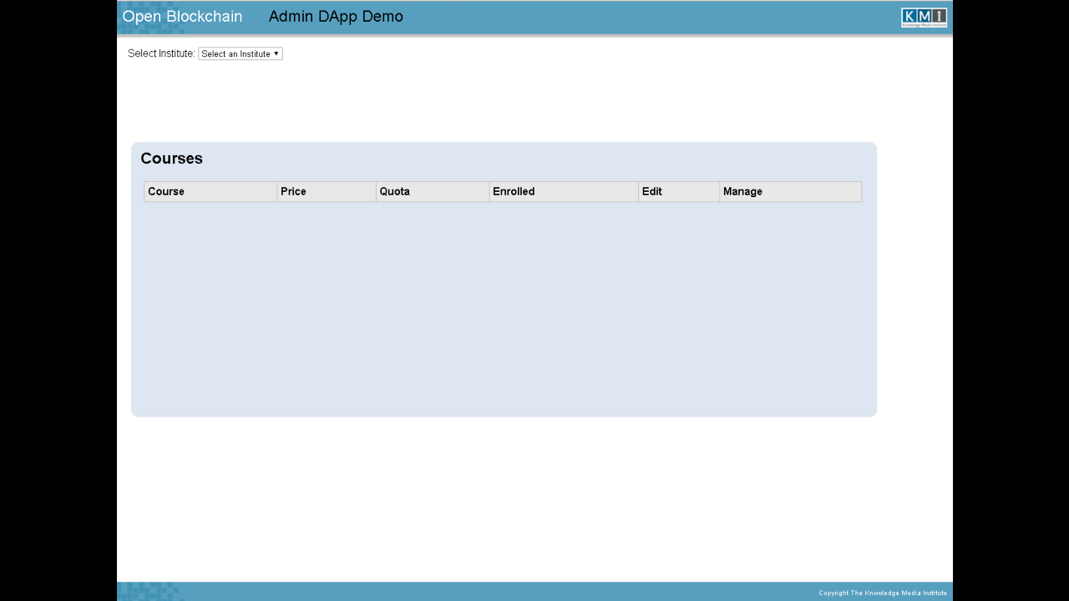The image size is (1069, 601).
Task: Click the Manage column header
Action: tap(742, 191)
